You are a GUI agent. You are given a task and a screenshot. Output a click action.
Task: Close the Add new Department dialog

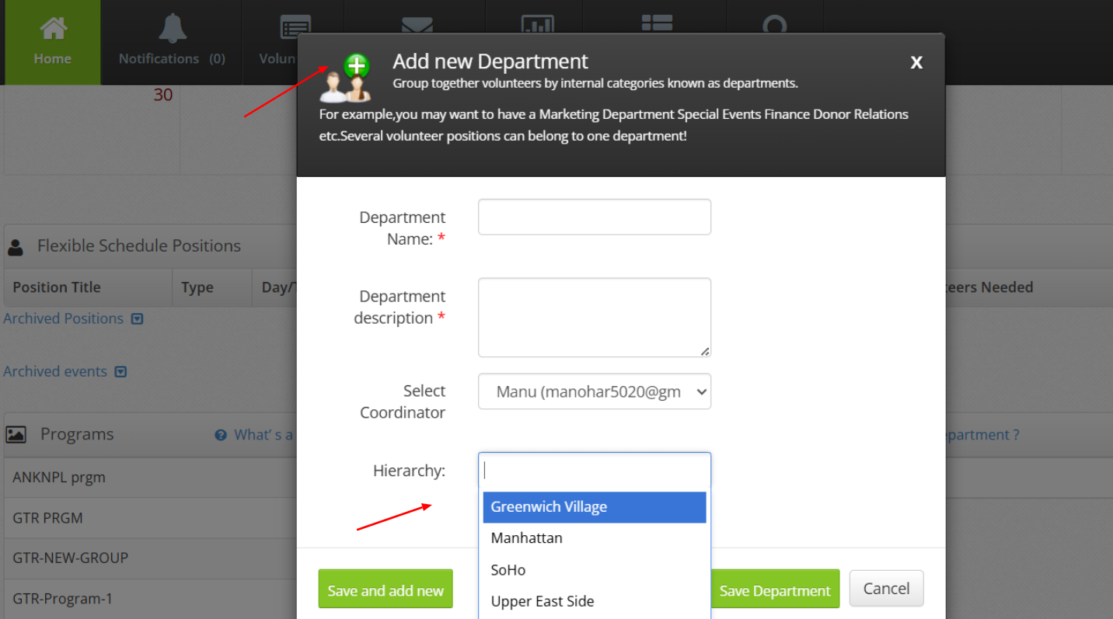click(916, 63)
